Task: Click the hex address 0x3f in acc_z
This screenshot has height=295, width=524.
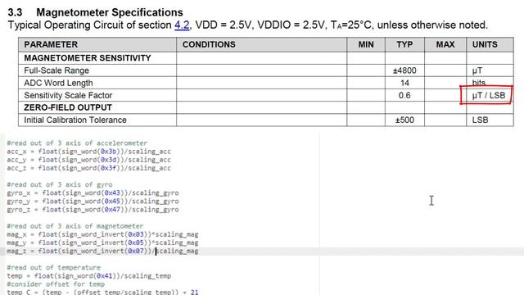Action: point(108,168)
